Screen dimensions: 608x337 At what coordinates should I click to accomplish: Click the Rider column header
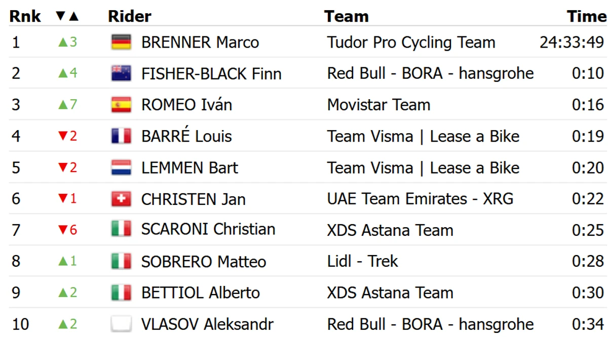tap(130, 16)
